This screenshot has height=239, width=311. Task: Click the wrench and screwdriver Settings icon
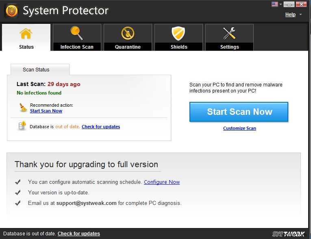click(x=229, y=33)
